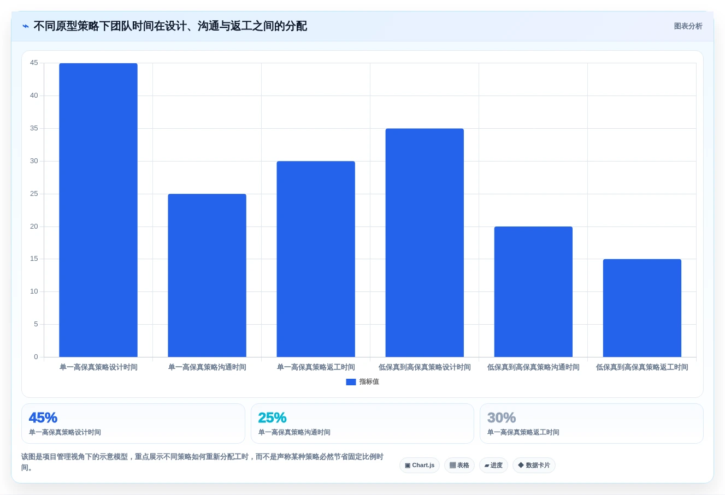Click the chart title text
Screen dimensions: 725x495
170,26
